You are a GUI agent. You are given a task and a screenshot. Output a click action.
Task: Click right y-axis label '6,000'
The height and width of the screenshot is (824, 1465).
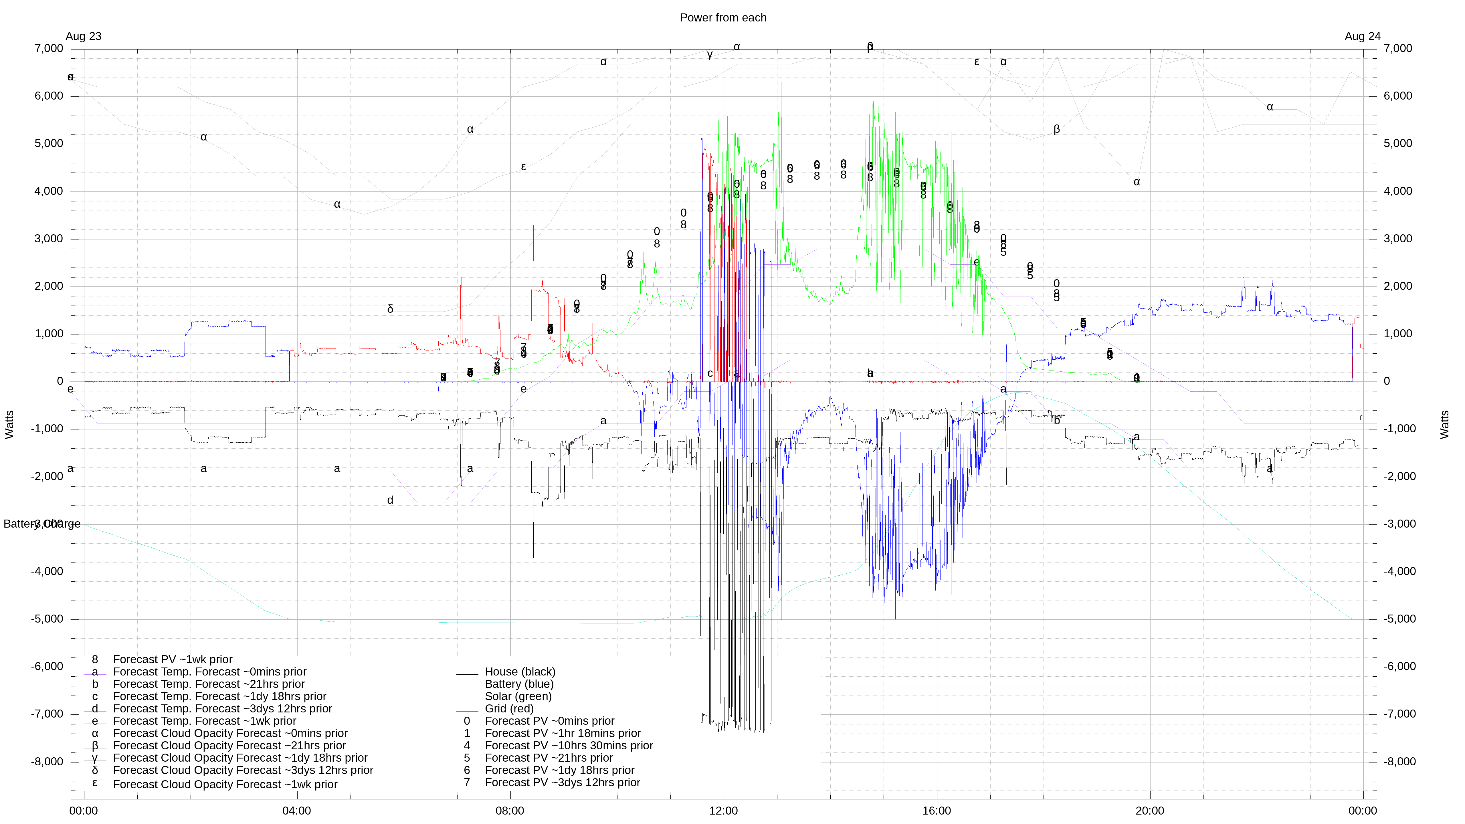click(1398, 96)
